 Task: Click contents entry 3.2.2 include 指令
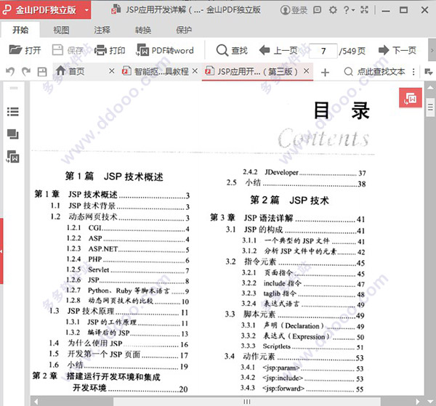(303, 284)
